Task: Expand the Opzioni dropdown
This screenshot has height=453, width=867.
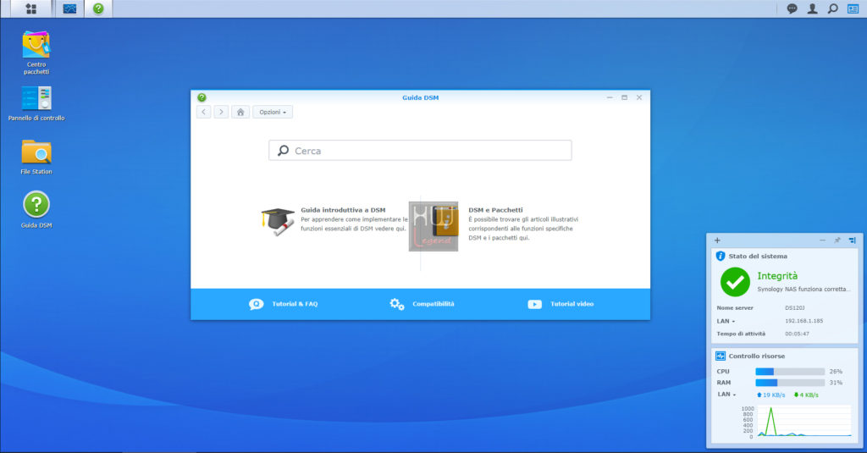Action: pos(273,112)
